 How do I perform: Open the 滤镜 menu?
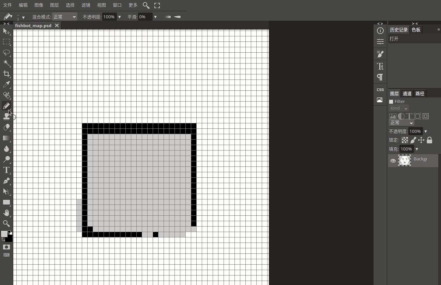86,5
